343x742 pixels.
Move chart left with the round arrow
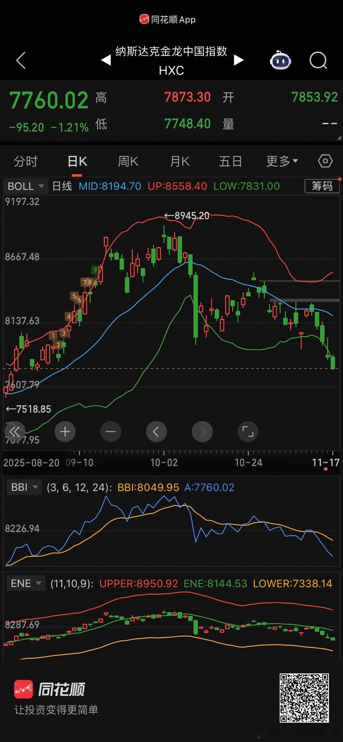[x=156, y=432]
